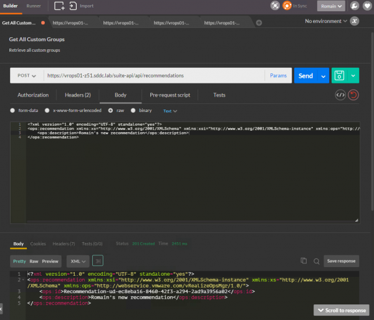
Task: Select the raw body radio button
Action: (x=110, y=111)
